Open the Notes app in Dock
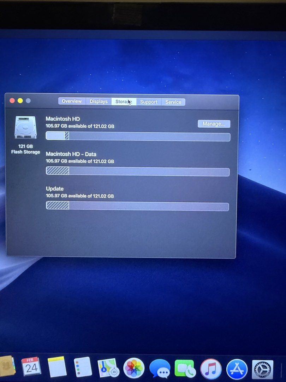The width and height of the screenshot is (286, 382). (57, 367)
